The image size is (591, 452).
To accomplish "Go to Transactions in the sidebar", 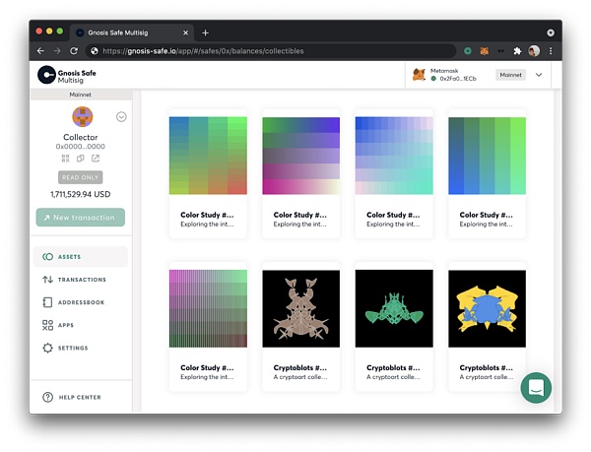I will point(80,280).
